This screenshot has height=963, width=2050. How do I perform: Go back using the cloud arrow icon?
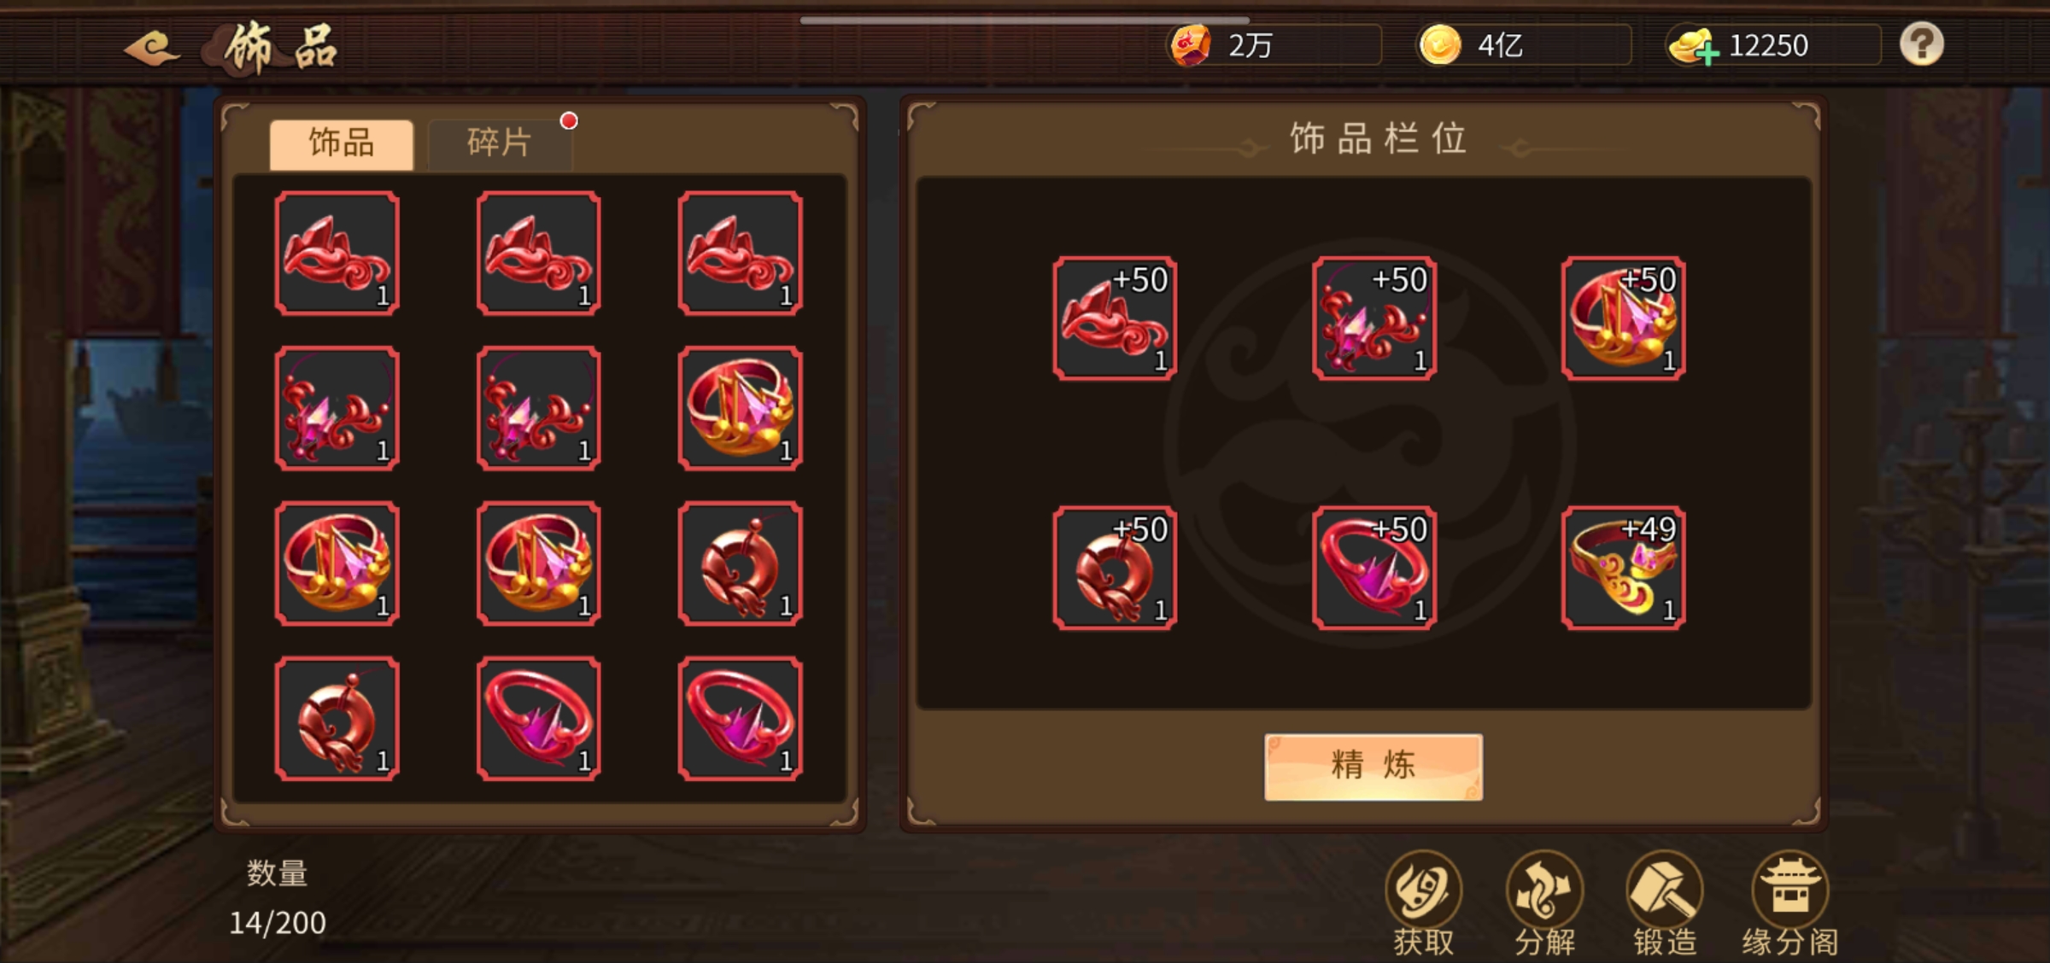[152, 48]
